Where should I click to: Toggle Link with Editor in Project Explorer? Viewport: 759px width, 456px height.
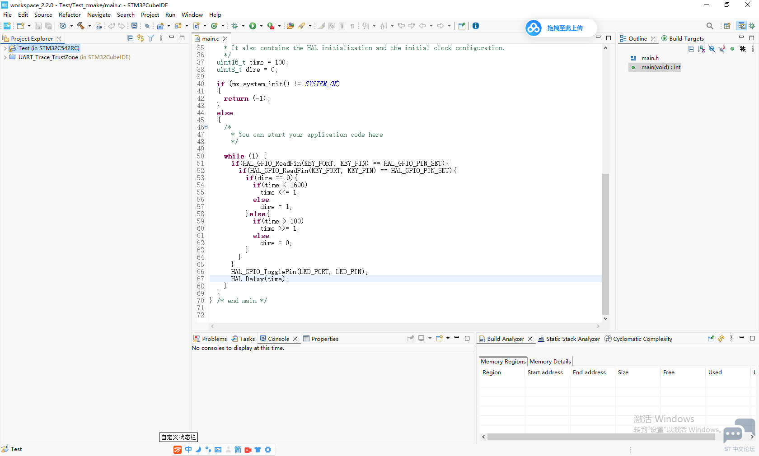click(141, 38)
